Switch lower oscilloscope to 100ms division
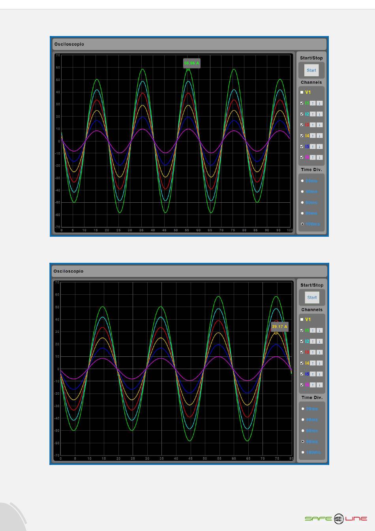 (x=303, y=452)
